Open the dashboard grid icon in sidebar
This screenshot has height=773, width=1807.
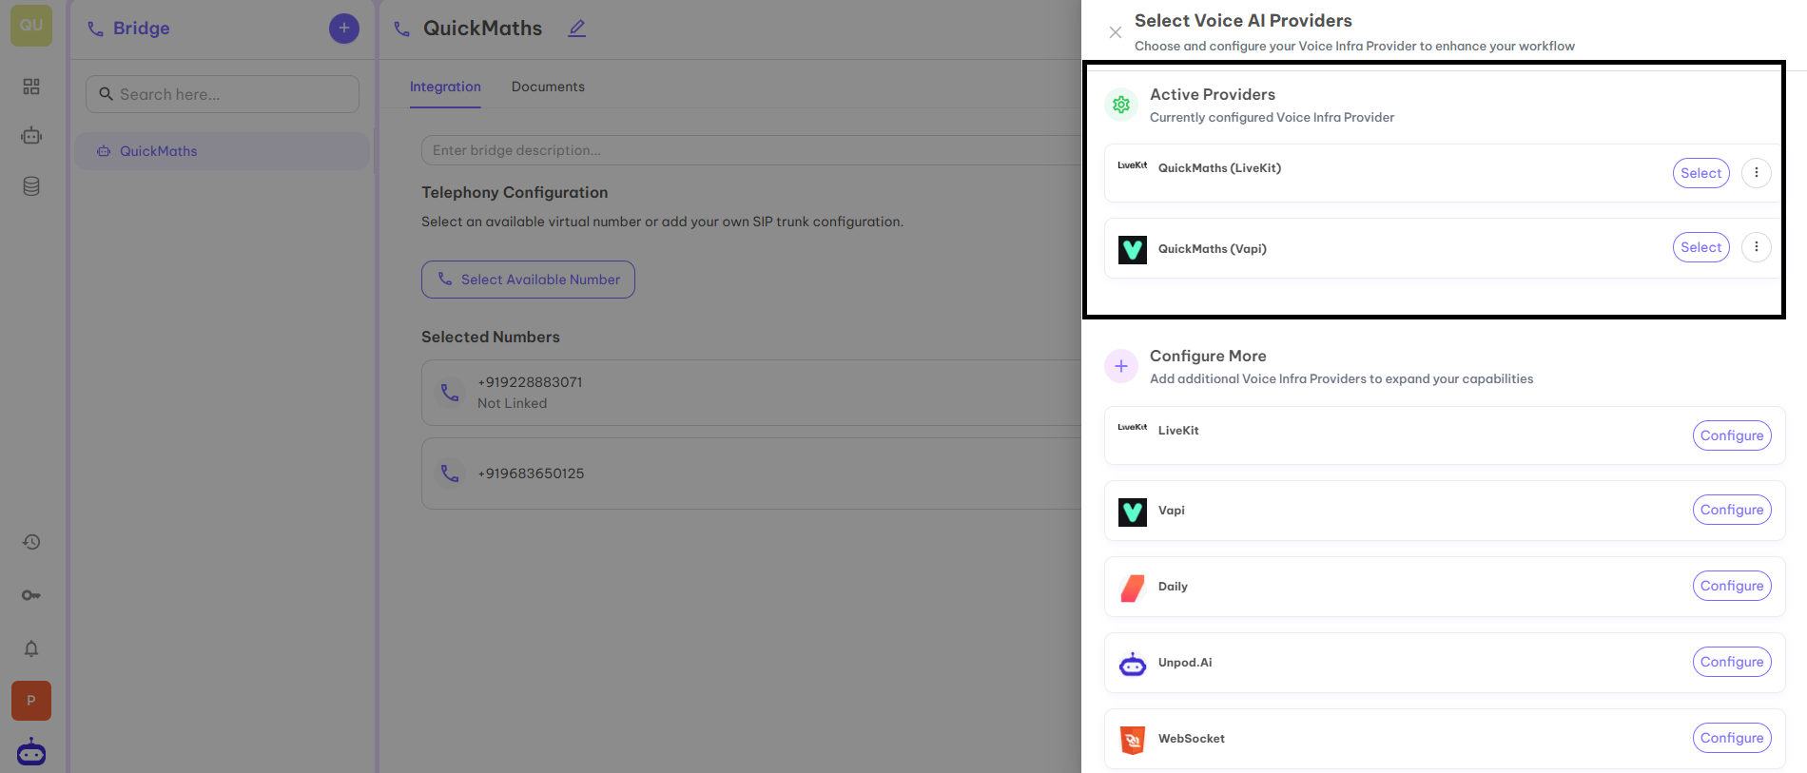coord(31,87)
